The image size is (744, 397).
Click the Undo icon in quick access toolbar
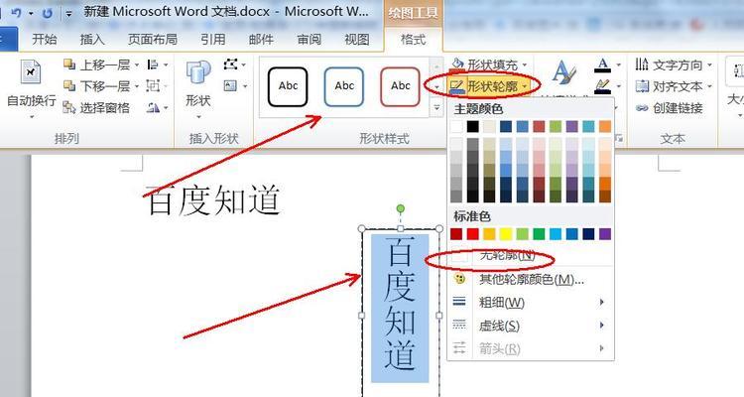17,13
